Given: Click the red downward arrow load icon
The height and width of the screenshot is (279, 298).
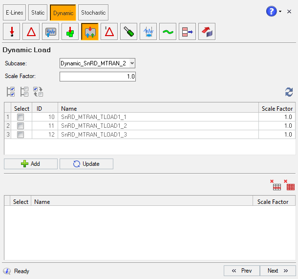Looking at the screenshot, I should coord(11,32).
